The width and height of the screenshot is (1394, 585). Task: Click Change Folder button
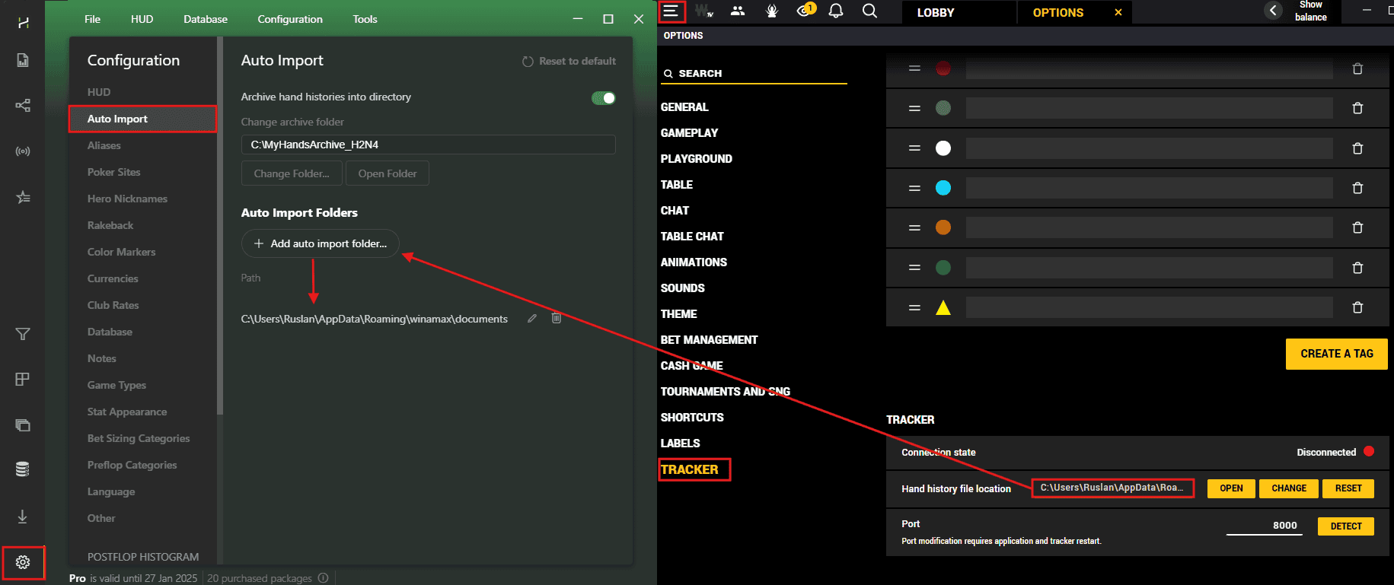point(292,173)
